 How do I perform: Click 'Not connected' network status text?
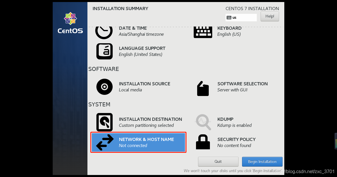click(133, 146)
